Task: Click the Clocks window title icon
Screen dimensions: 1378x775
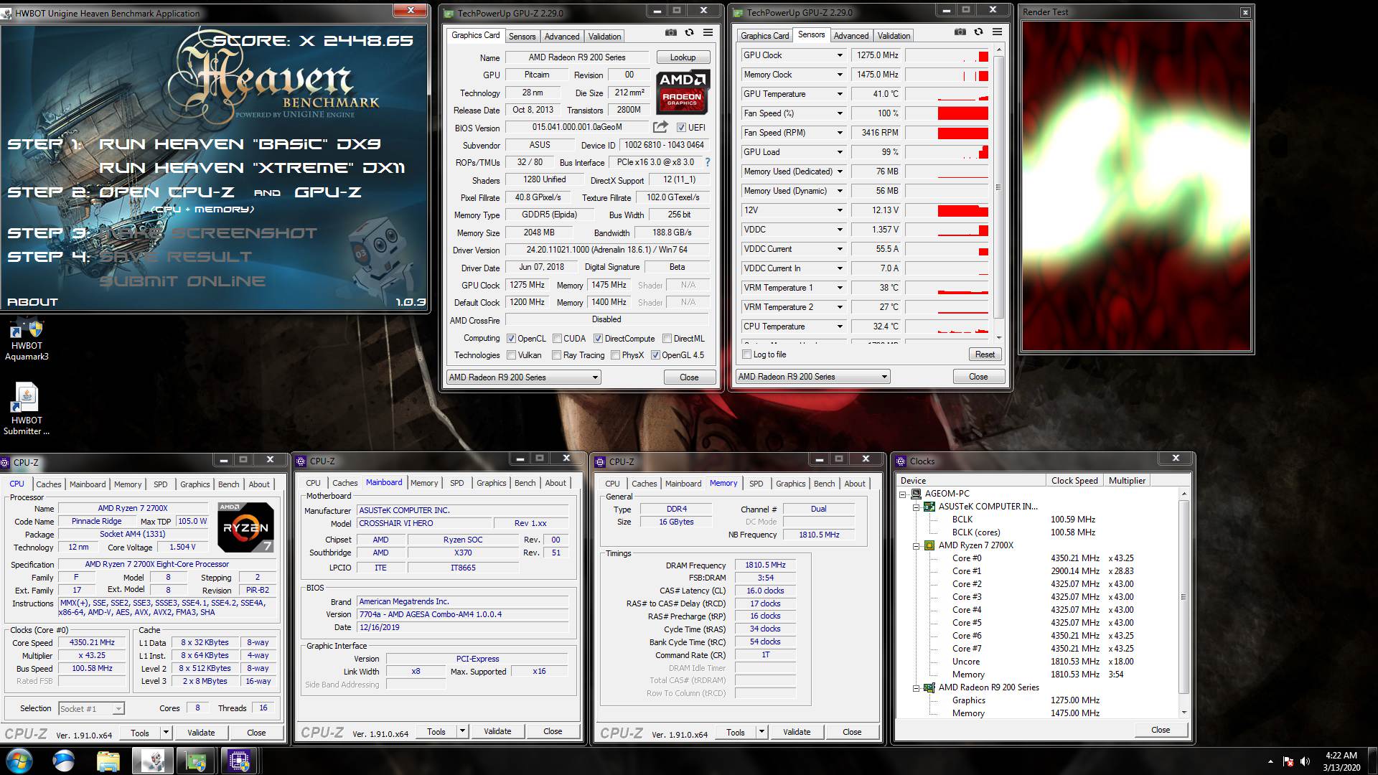Action: pos(901,461)
